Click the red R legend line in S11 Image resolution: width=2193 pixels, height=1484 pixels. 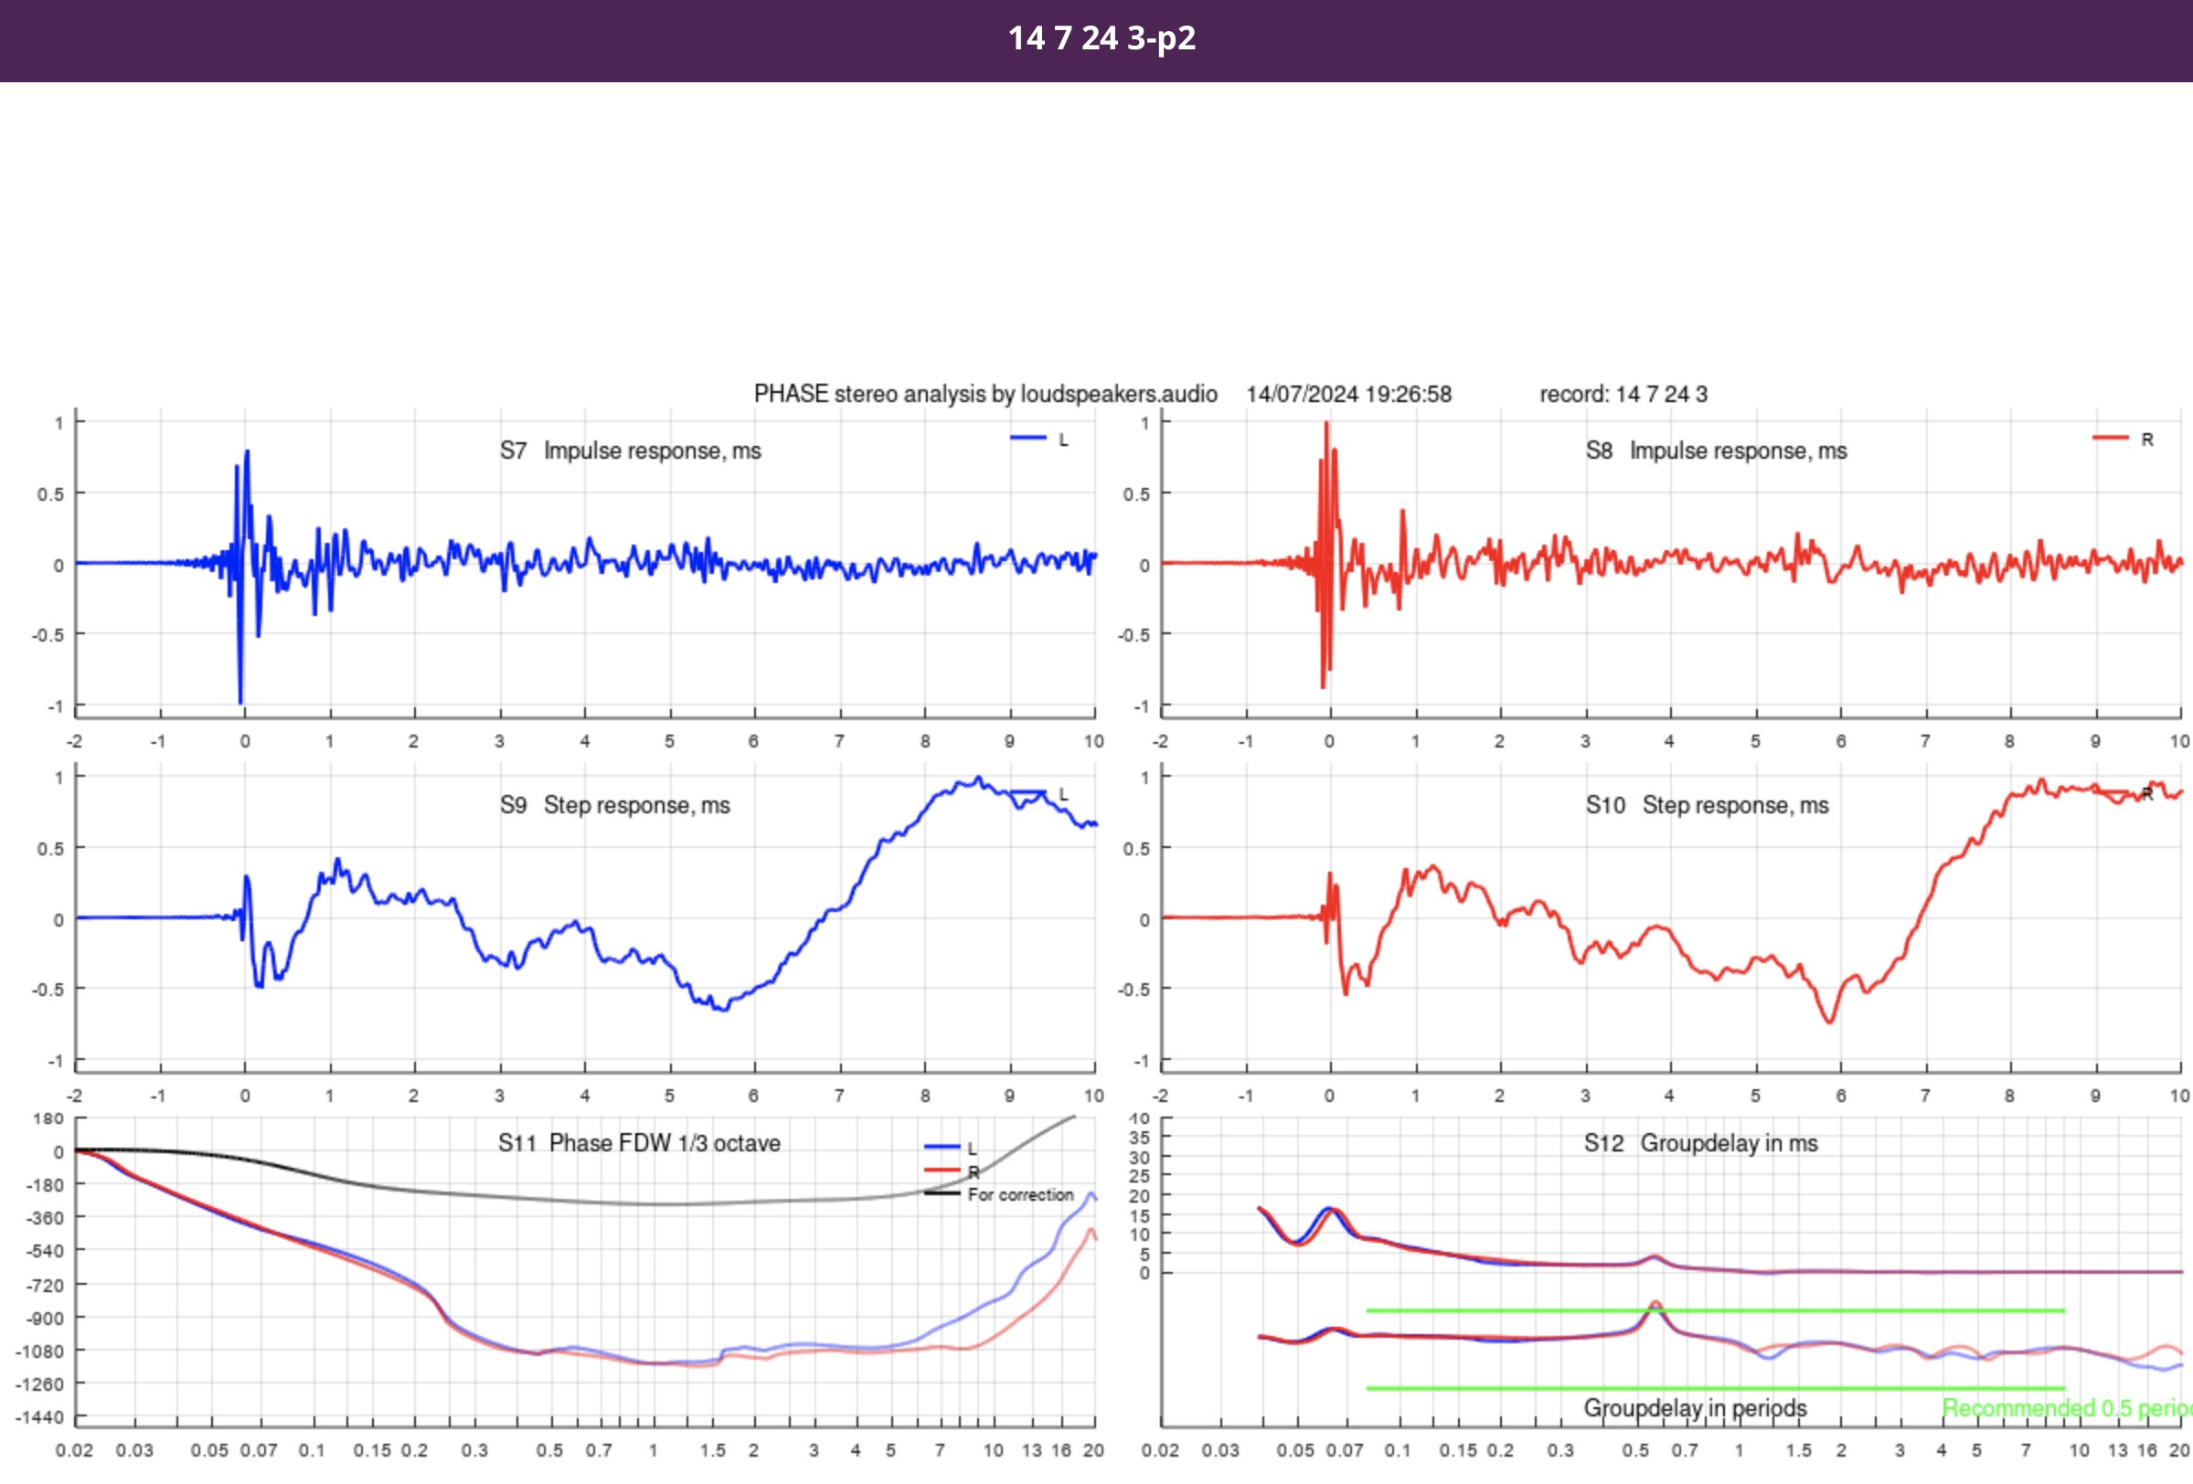tap(942, 1170)
